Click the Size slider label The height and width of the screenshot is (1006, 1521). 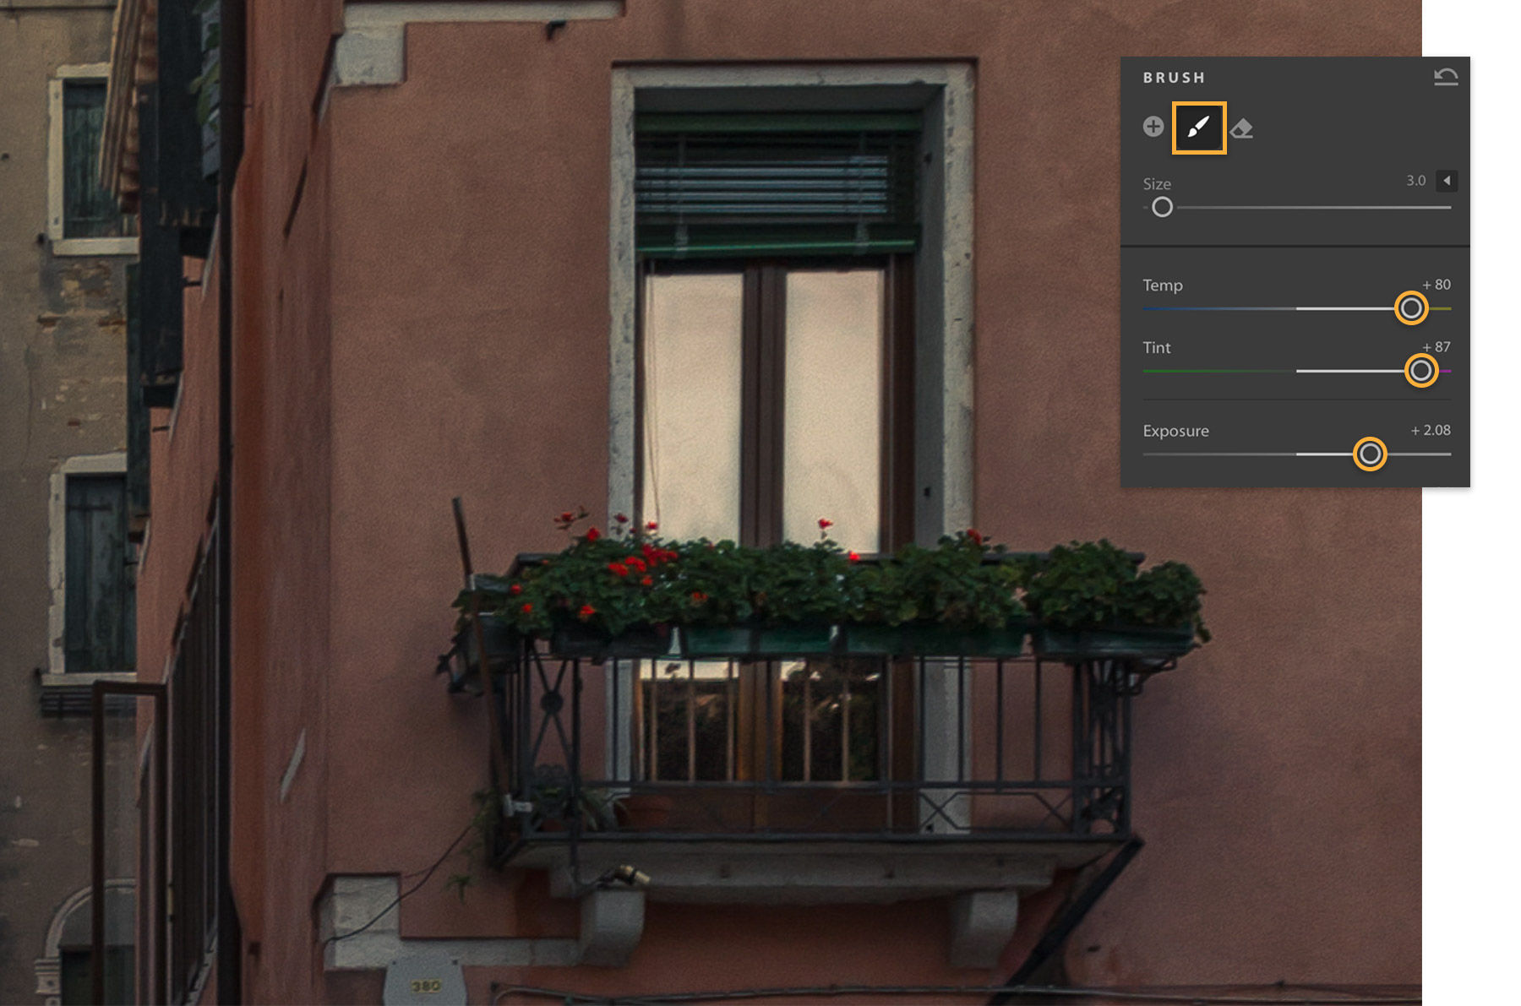tap(1157, 184)
